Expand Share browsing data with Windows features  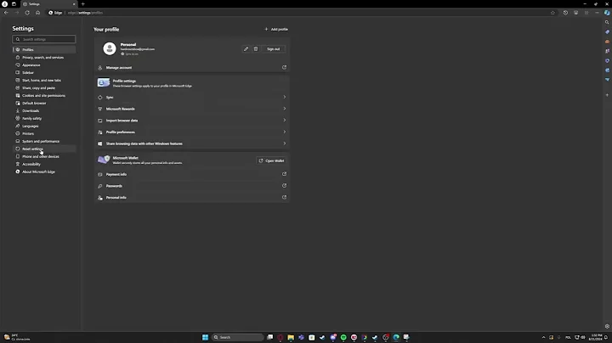(191, 143)
